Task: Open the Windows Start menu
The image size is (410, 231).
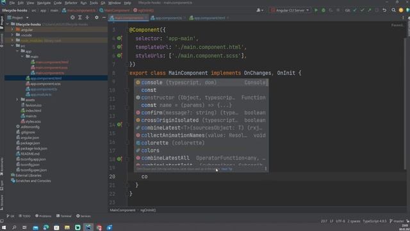Action: tap(4, 227)
